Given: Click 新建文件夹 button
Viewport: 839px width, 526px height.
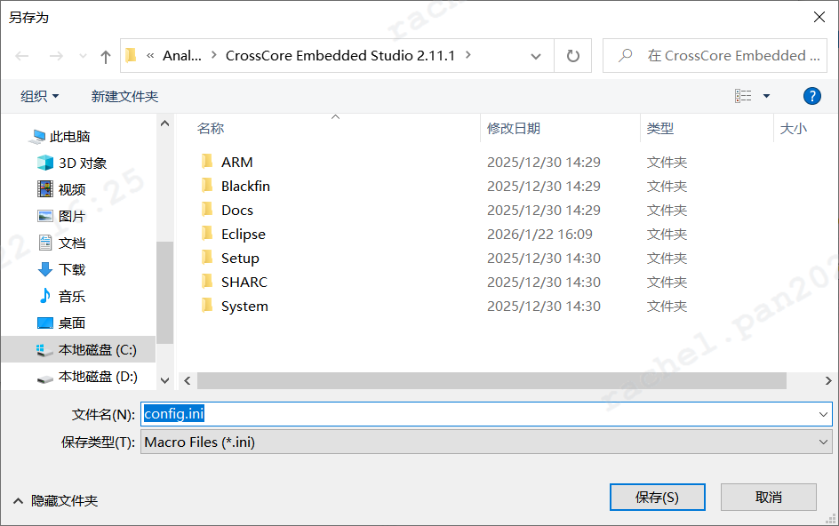Looking at the screenshot, I should (124, 96).
